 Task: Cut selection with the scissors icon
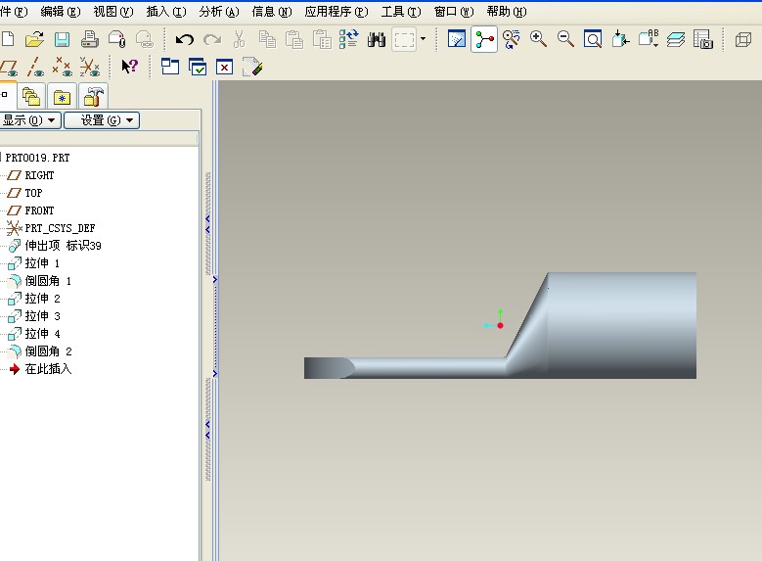[239, 39]
